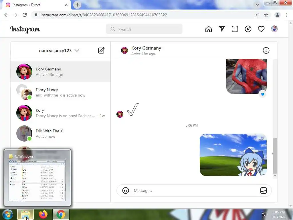
Task: Open new browser tab with plus
Action: 77,5
